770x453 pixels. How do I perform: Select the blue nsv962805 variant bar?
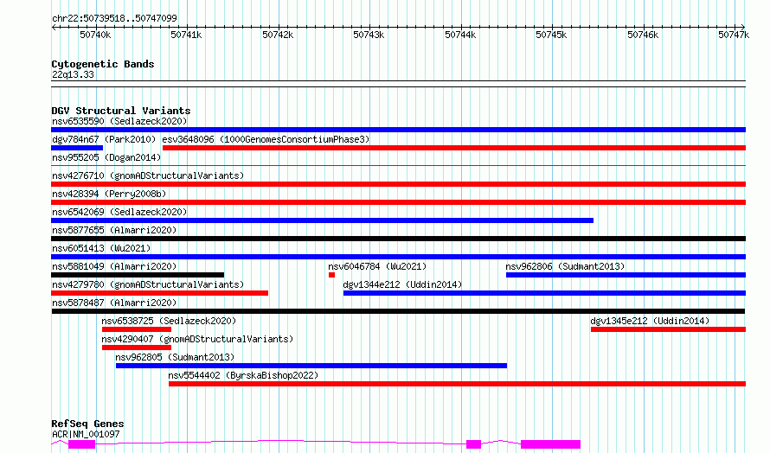click(x=311, y=366)
